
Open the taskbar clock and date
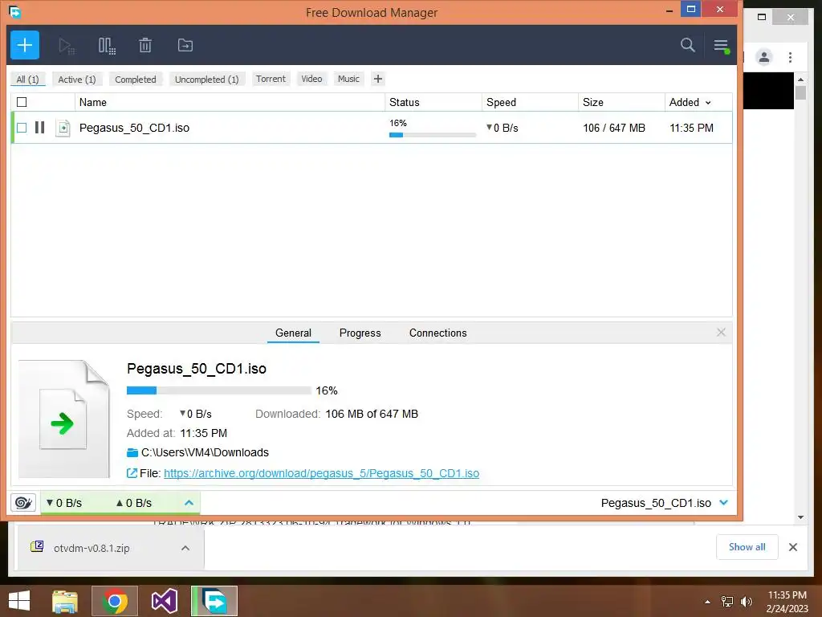tap(787, 602)
